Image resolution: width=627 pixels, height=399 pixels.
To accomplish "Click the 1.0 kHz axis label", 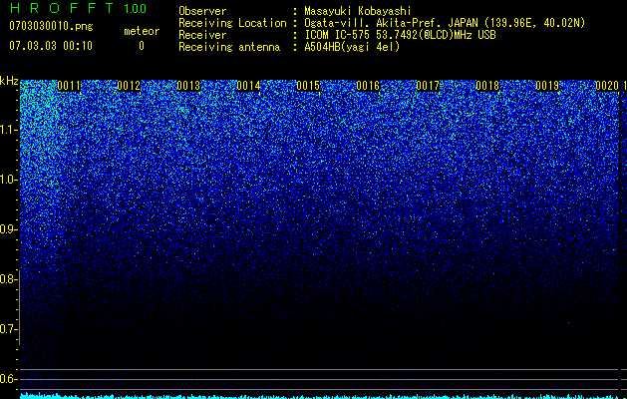I will click(x=7, y=180).
